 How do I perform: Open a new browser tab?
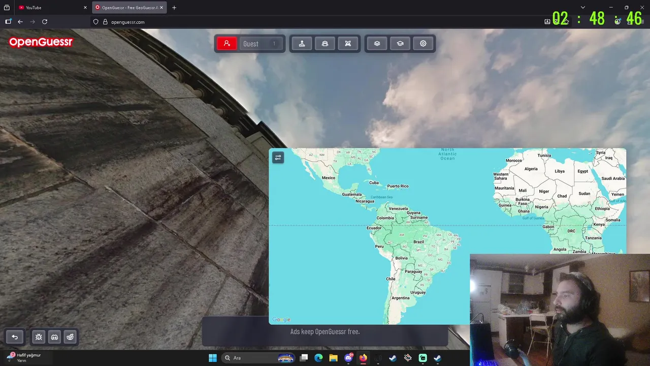pos(174,8)
